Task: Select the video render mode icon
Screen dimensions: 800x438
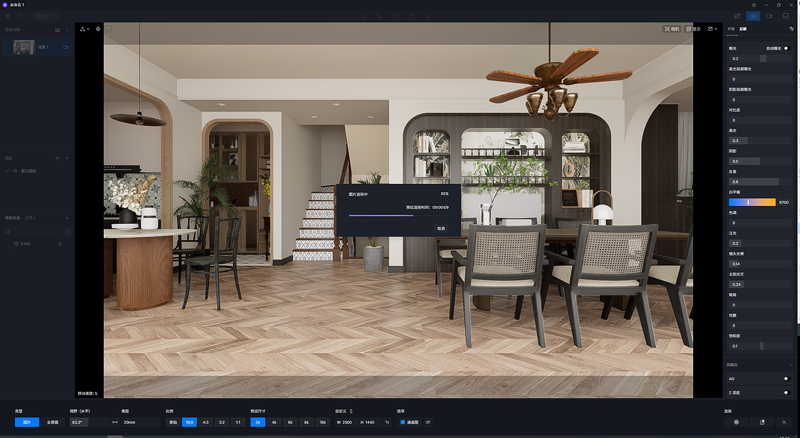Action: pos(769,16)
